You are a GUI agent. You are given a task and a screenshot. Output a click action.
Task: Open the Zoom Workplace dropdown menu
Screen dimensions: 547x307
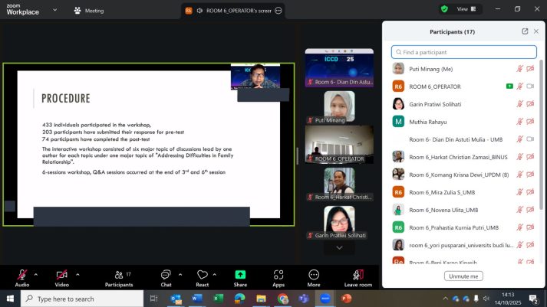coord(57,10)
